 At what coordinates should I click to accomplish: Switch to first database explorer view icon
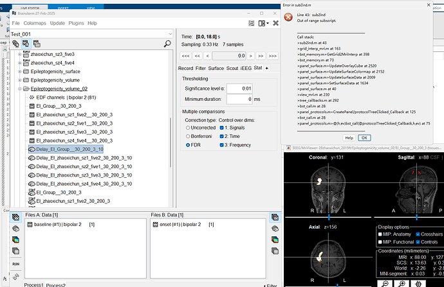tap(15, 44)
